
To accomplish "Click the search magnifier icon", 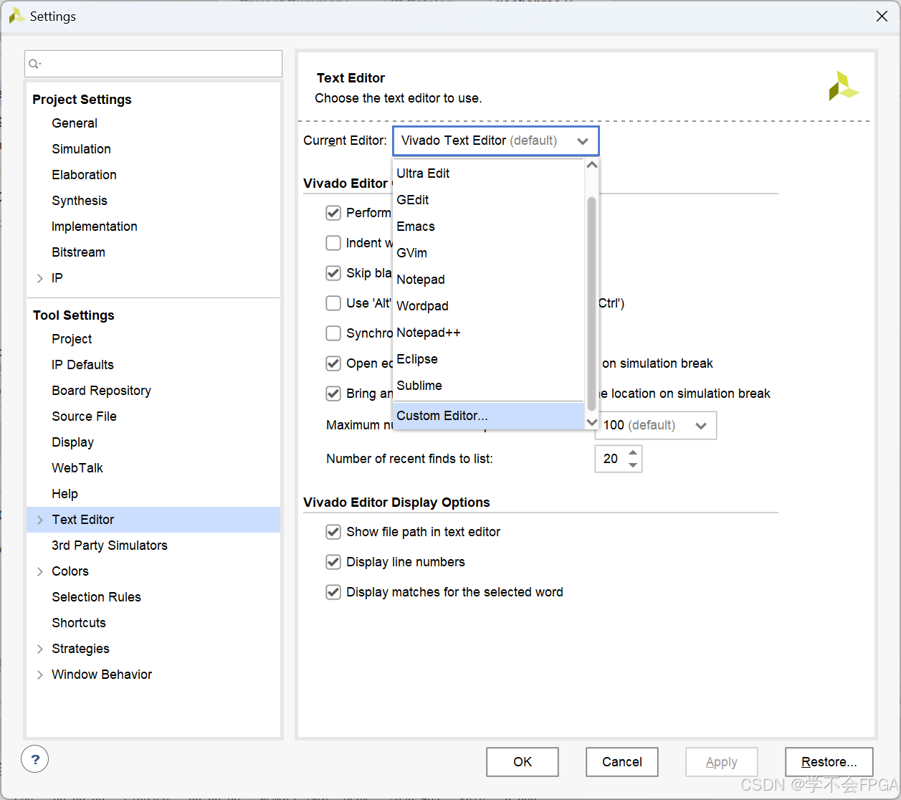I will 34,64.
